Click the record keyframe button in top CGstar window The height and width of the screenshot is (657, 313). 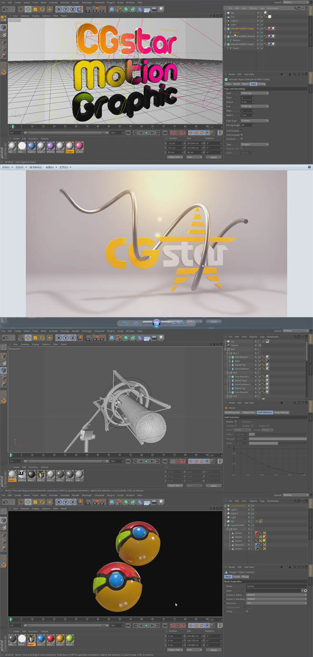tap(172, 133)
